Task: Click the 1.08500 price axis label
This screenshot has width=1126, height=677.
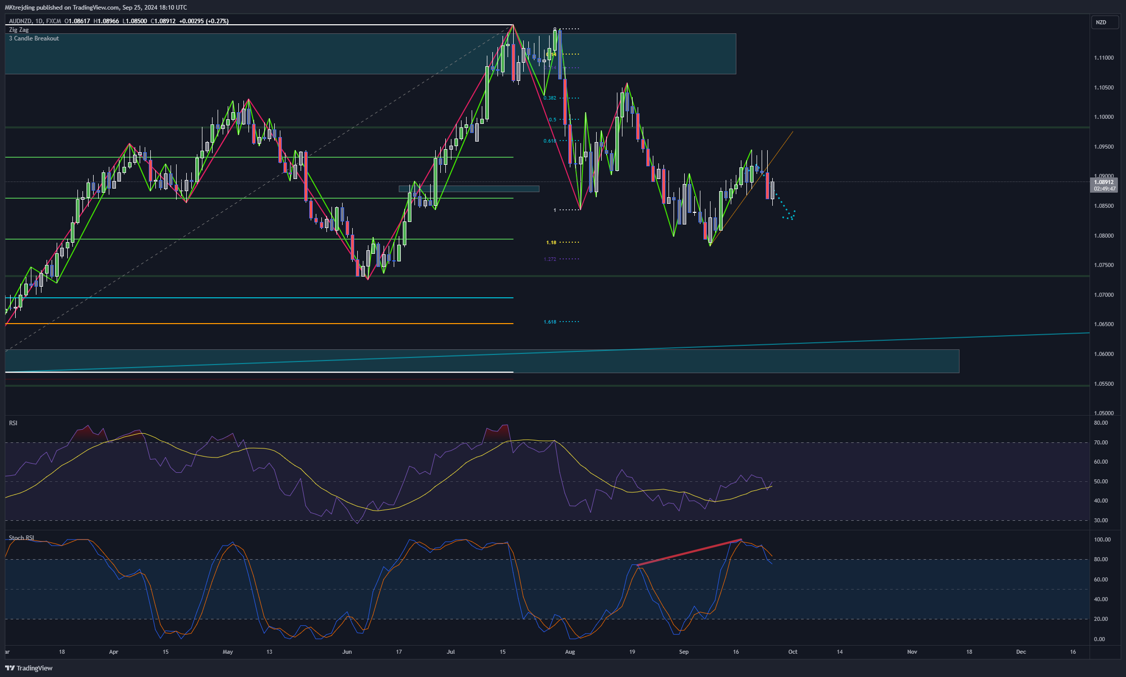Action: [1104, 206]
